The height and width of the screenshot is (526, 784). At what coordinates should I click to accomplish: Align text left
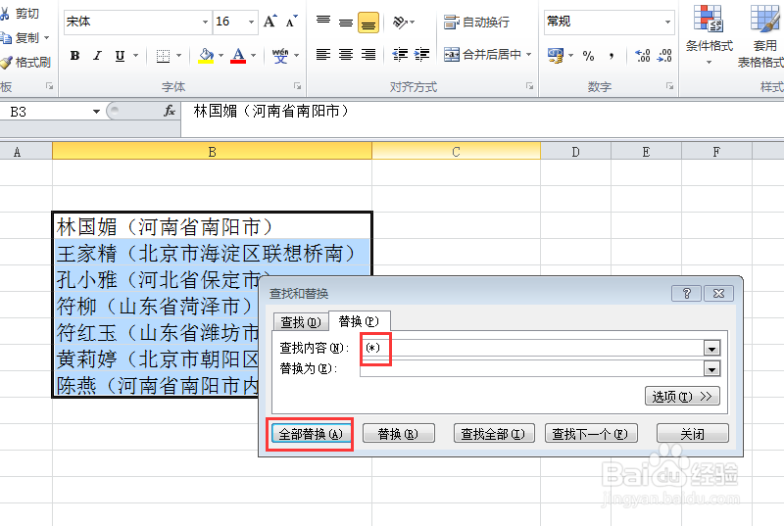coord(323,54)
